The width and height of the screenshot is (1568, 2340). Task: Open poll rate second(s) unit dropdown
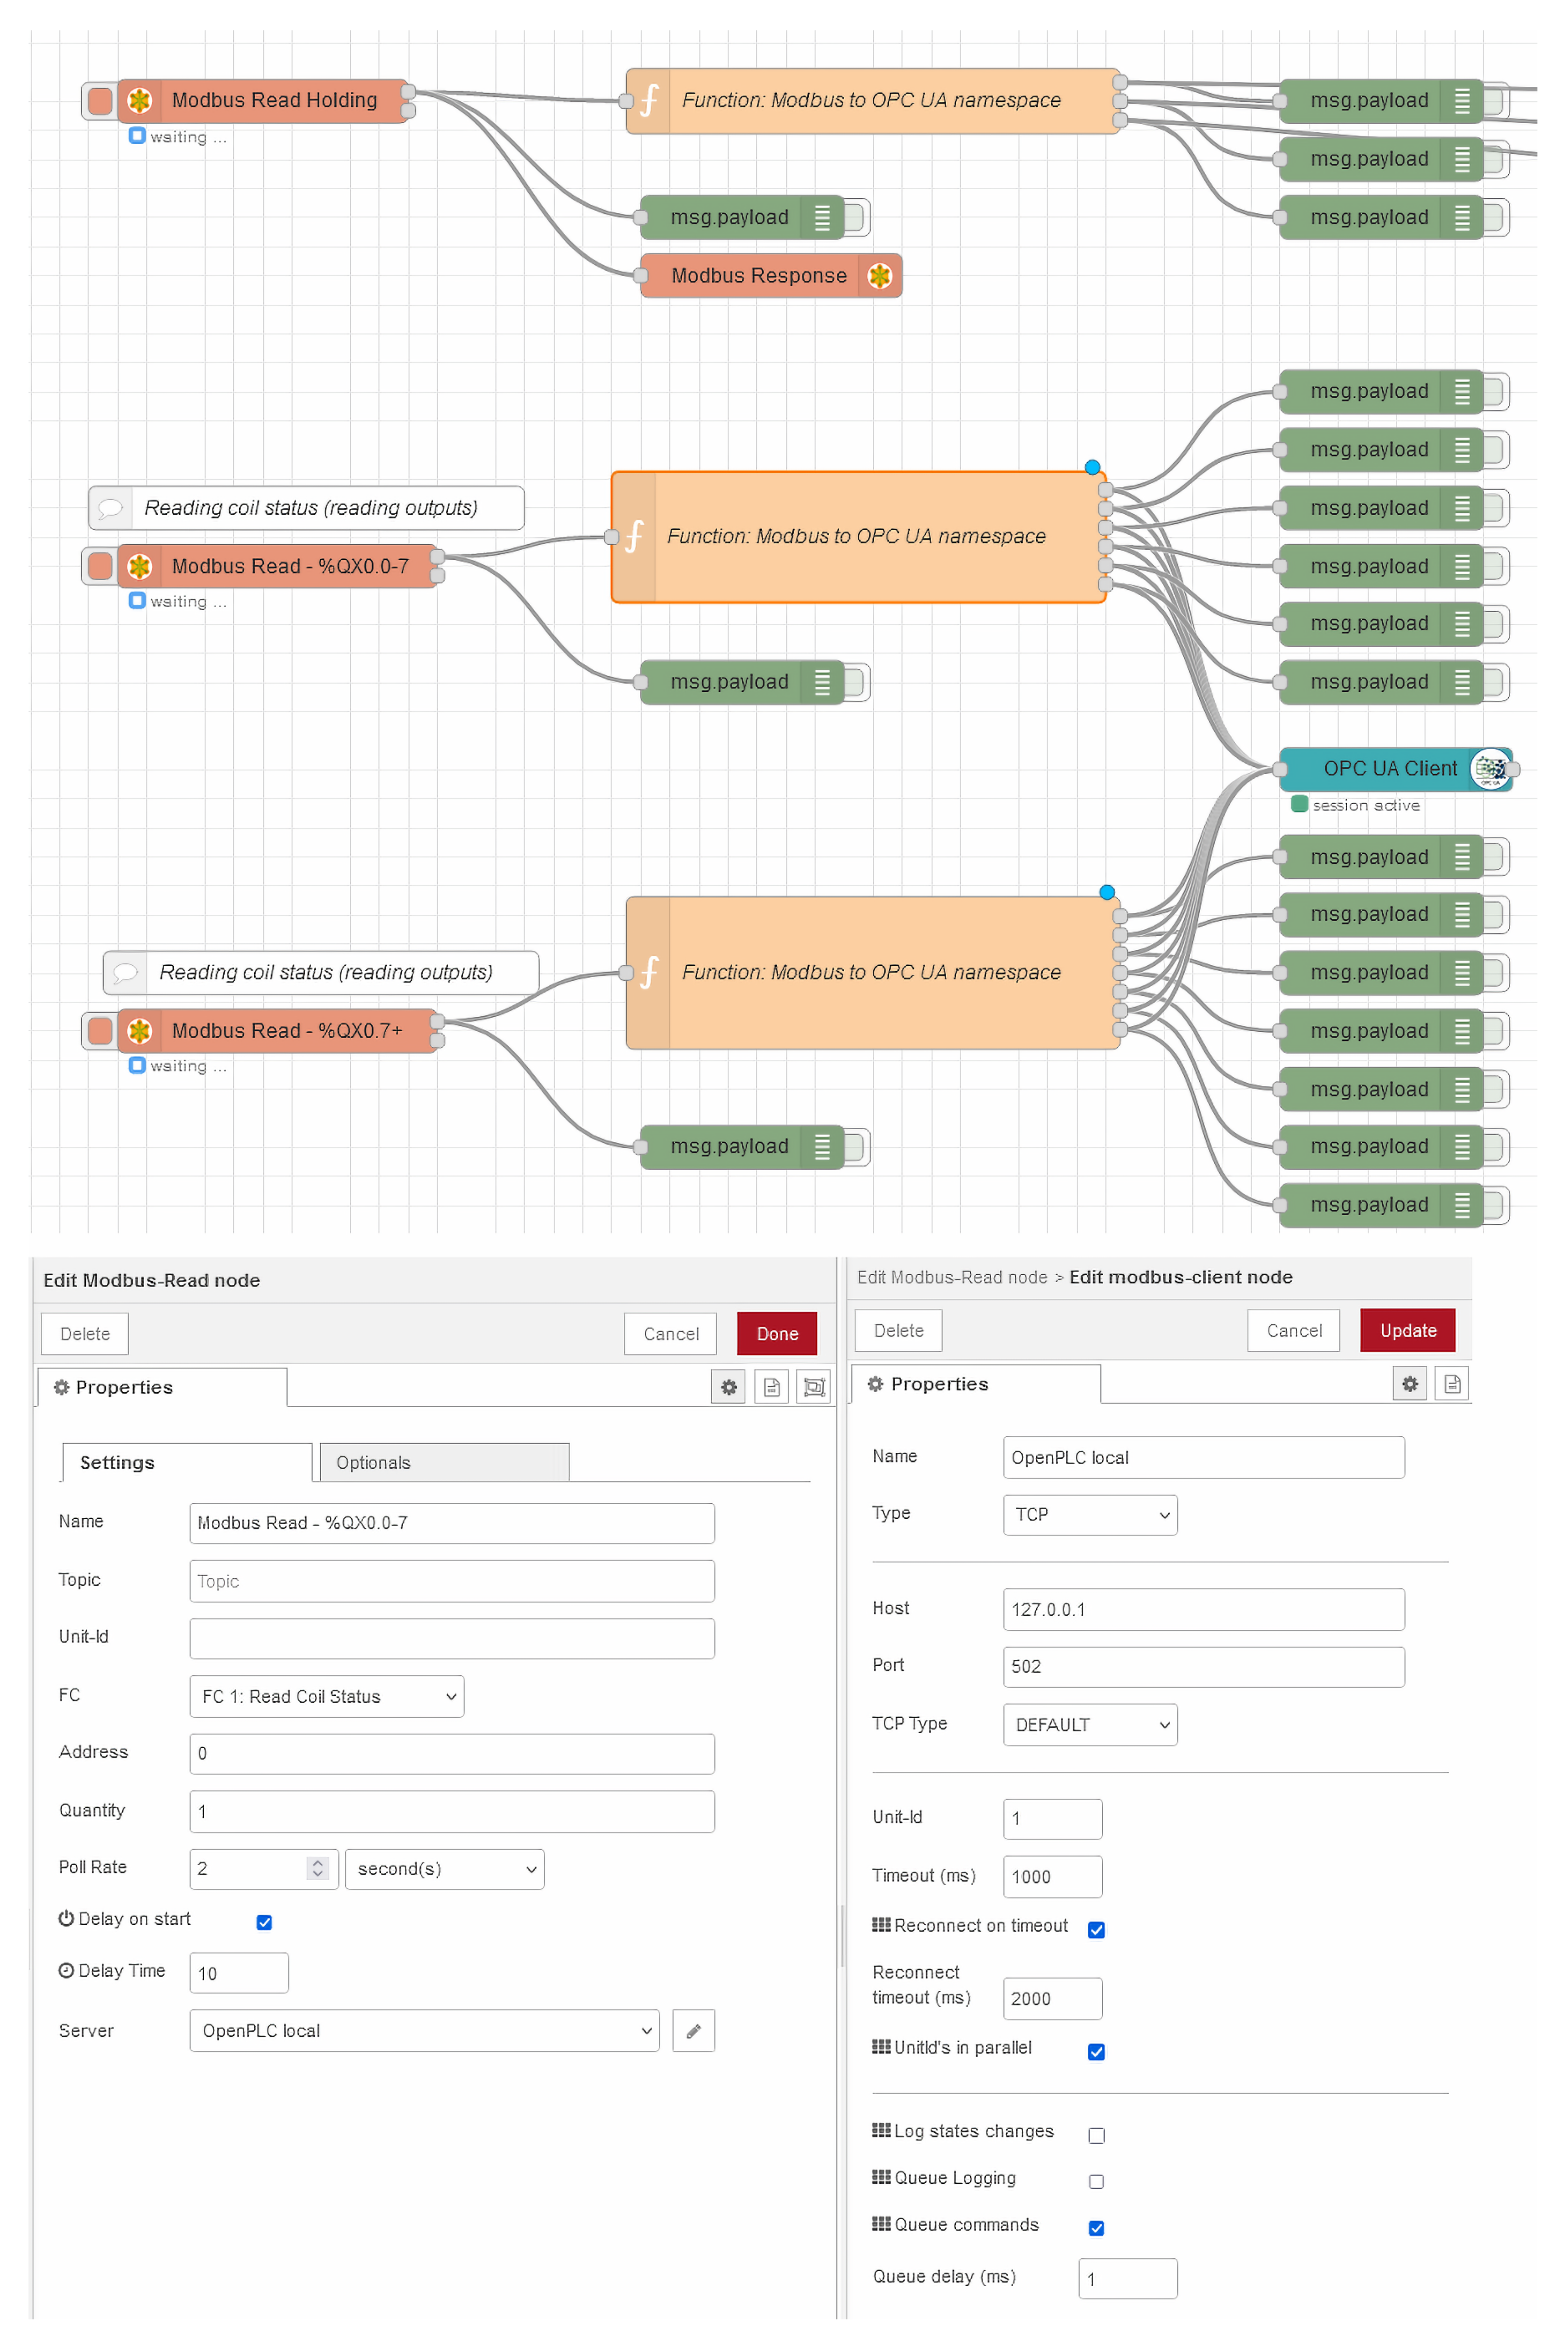(444, 1868)
